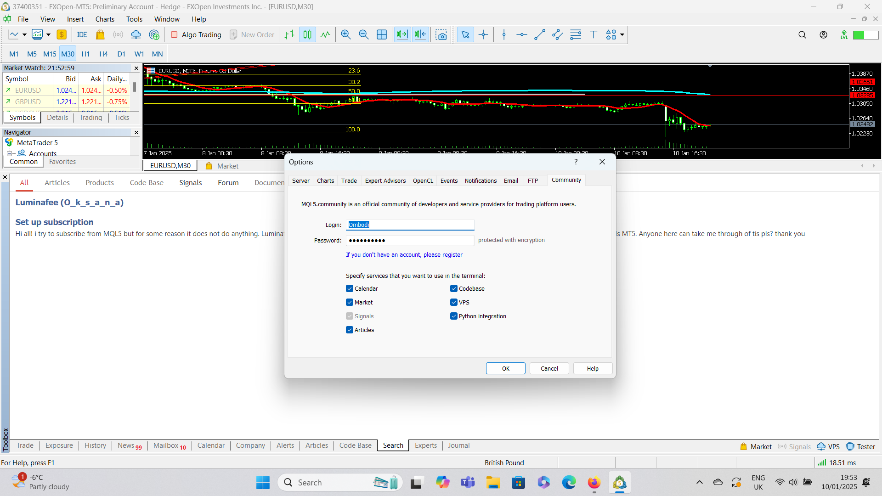Take a chart screenshot with camera icon
The width and height of the screenshot is (882, 496).
[441, 34]
